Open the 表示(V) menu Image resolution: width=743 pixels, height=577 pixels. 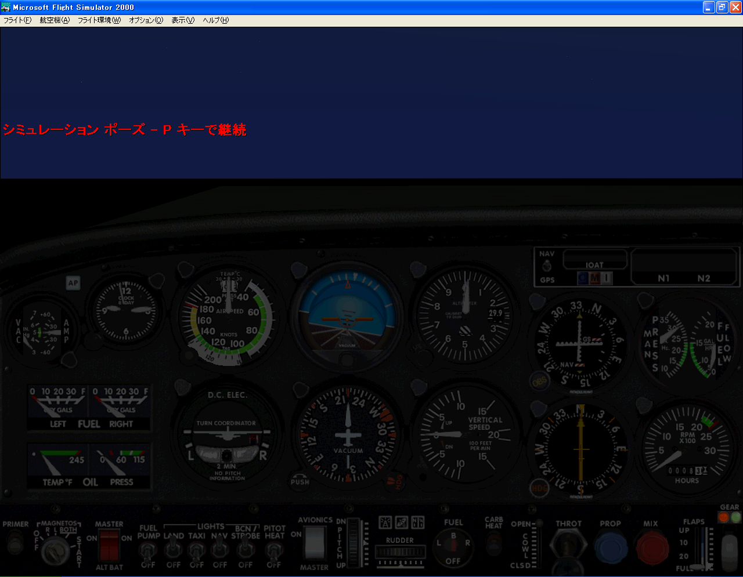[x=183, y=20]
